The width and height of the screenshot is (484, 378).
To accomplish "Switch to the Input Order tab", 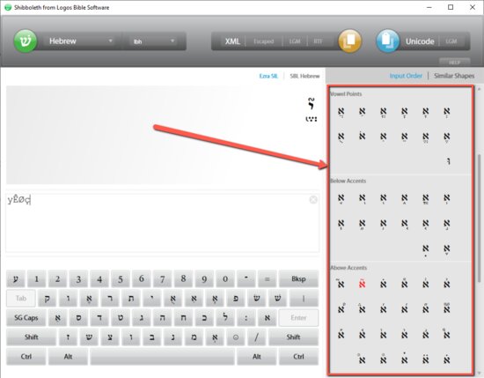I will click(406, 76).
